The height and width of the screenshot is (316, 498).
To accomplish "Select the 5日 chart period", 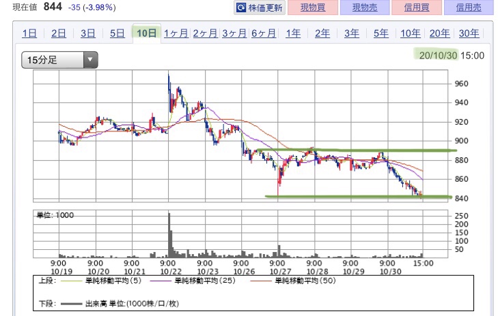I will tap(117, 33).
